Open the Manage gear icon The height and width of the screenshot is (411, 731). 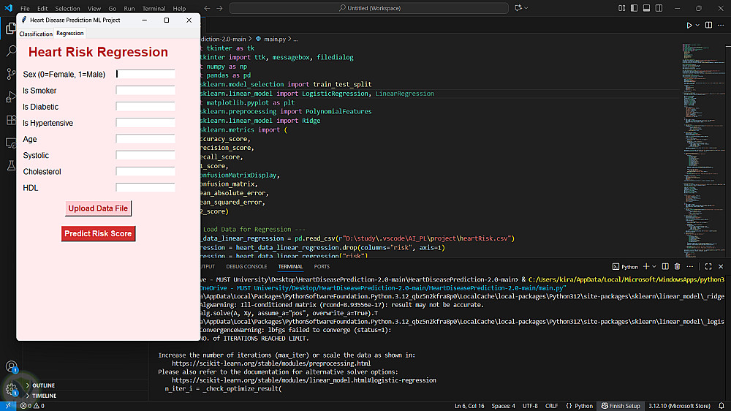point(11,389)
